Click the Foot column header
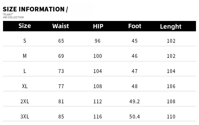 (135, 26)
